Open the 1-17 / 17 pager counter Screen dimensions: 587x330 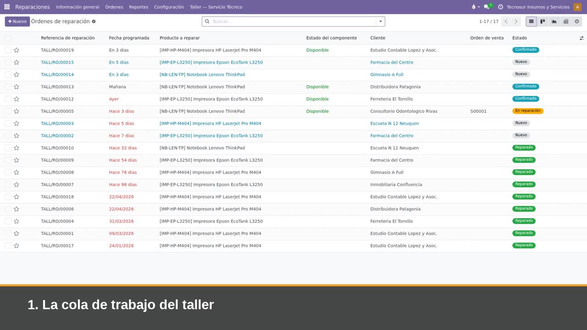point(489,22)
